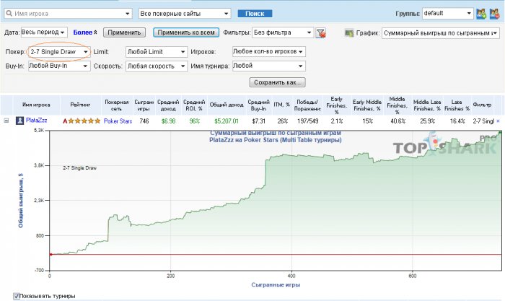Sort by the Общий доход column header

coord(227,105)
